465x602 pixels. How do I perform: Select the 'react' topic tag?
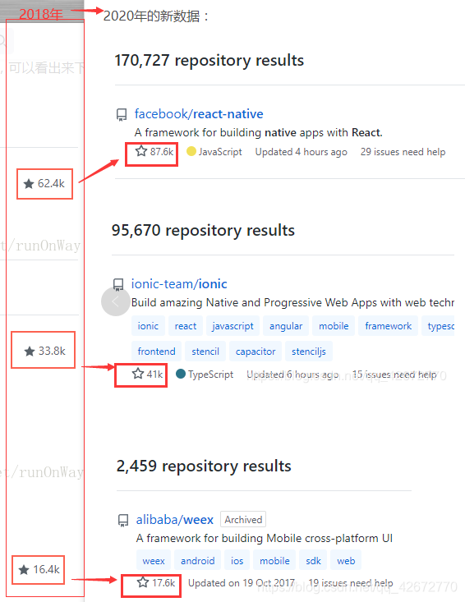[186, 326]
